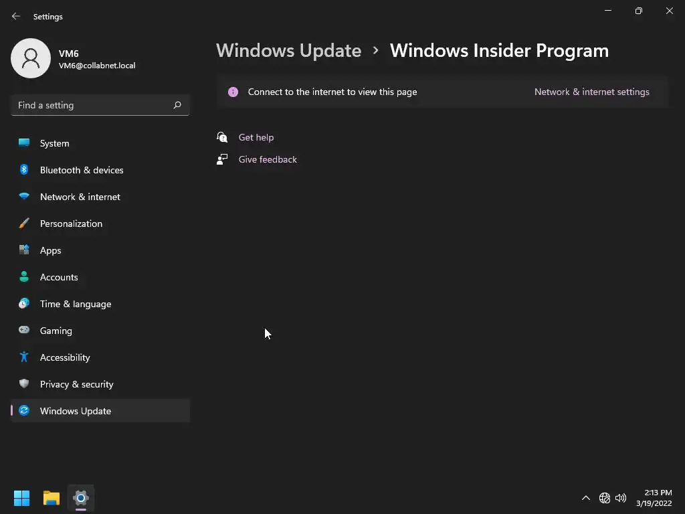Click the Accessibility figure icon
This screenshot has width=685, height=514.
pos(24,357)
